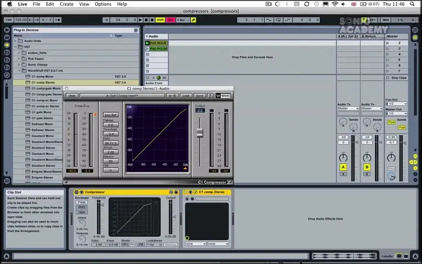Save Compressor preset disk icon
422x264 pixels.
tap(176, 192)
